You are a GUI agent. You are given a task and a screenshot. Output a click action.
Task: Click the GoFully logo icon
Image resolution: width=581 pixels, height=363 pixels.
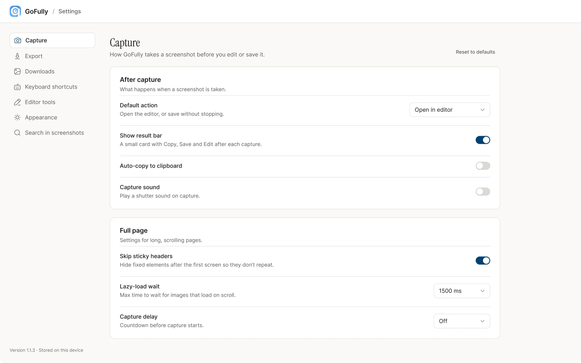(15, 11)
